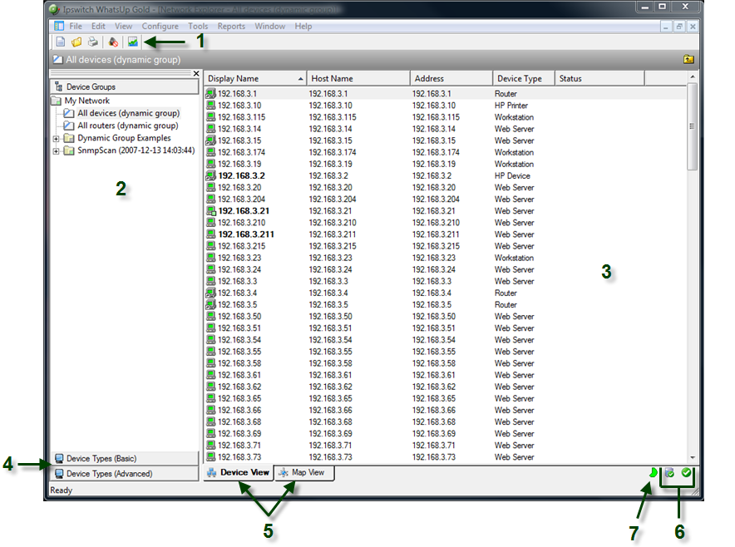Expand the SnmpScan folder node
This screenshot has height=547, width=735.
click(56, 150)
